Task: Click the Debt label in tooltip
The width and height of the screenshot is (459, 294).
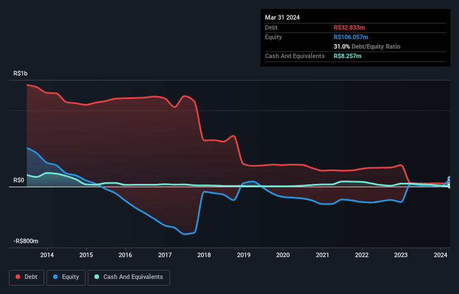Action: tap(271, 27)
